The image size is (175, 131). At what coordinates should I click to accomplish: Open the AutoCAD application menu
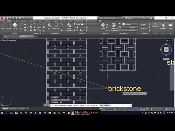(3, 19)
